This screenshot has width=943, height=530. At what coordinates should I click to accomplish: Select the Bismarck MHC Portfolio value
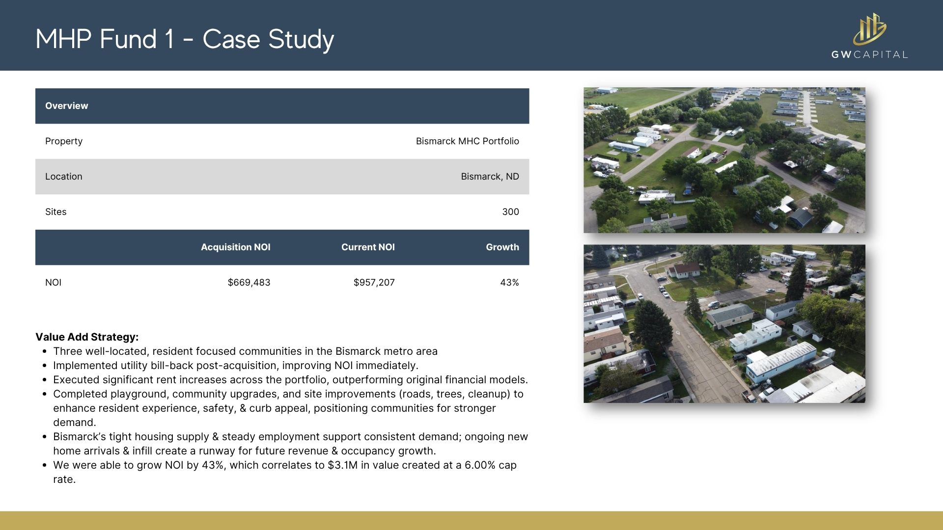467,141
